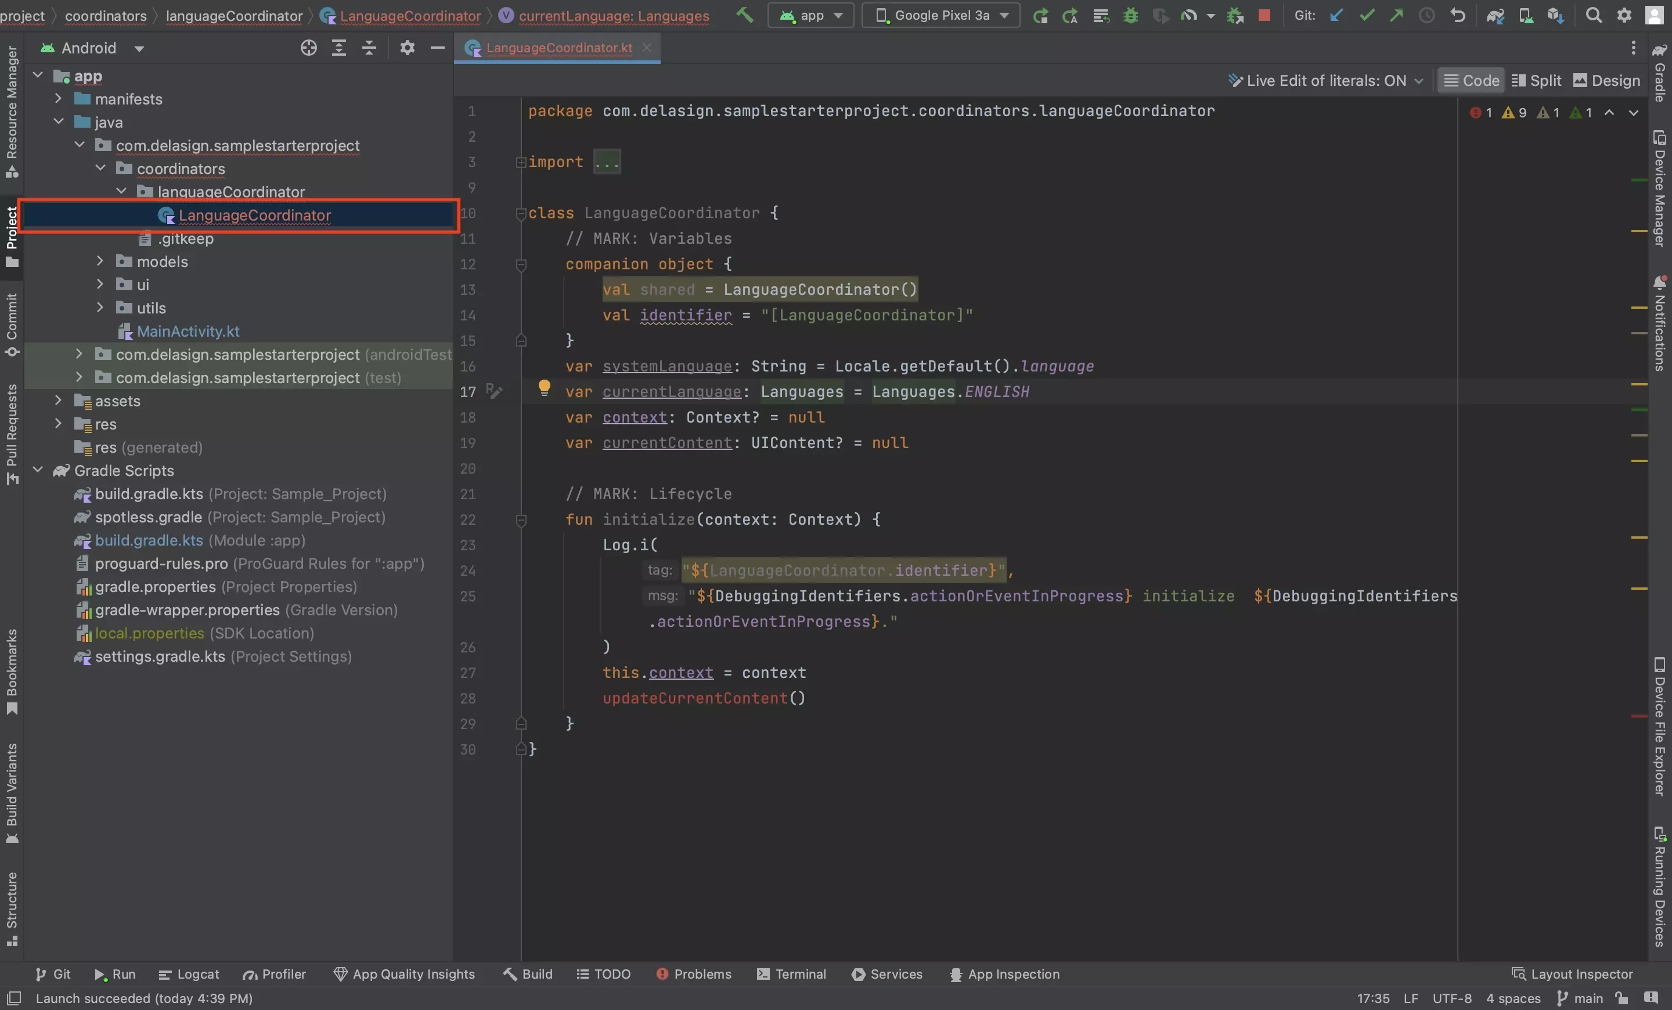
Task: Toggle Live Edit of literals dropdown
Action: (1325, 81)
